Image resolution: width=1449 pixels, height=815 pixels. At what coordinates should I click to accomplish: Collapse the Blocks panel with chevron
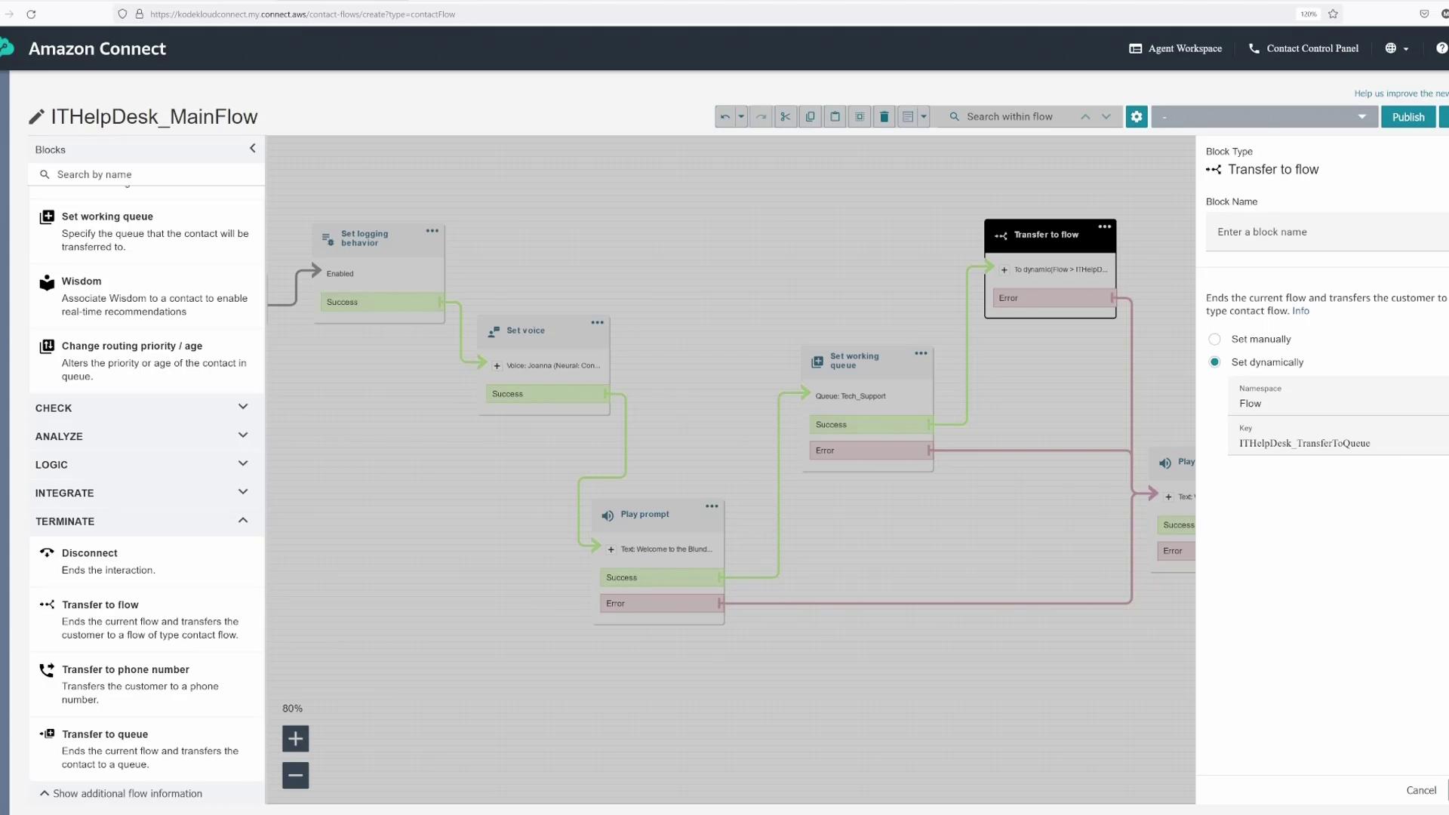point(253,149)
